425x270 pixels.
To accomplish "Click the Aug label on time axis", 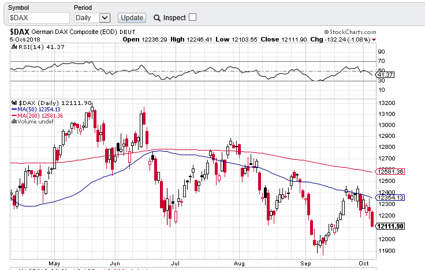I will coord(239,264).
